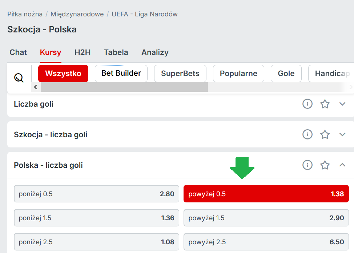Show info for Polska - liczba goli
The image size is (354, 253).
[307, 165]
